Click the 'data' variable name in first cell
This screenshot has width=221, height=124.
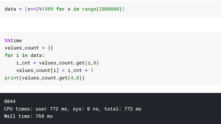tap(10, 9)
